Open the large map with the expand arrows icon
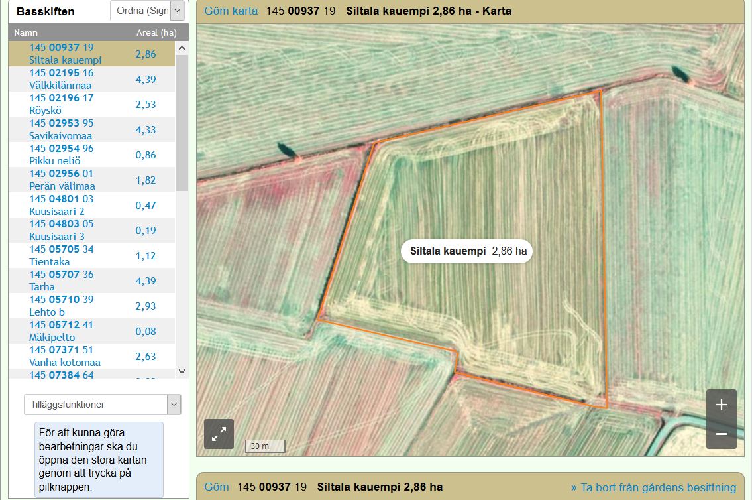Screen dimensions: 752x500 [x=219, y=434]
